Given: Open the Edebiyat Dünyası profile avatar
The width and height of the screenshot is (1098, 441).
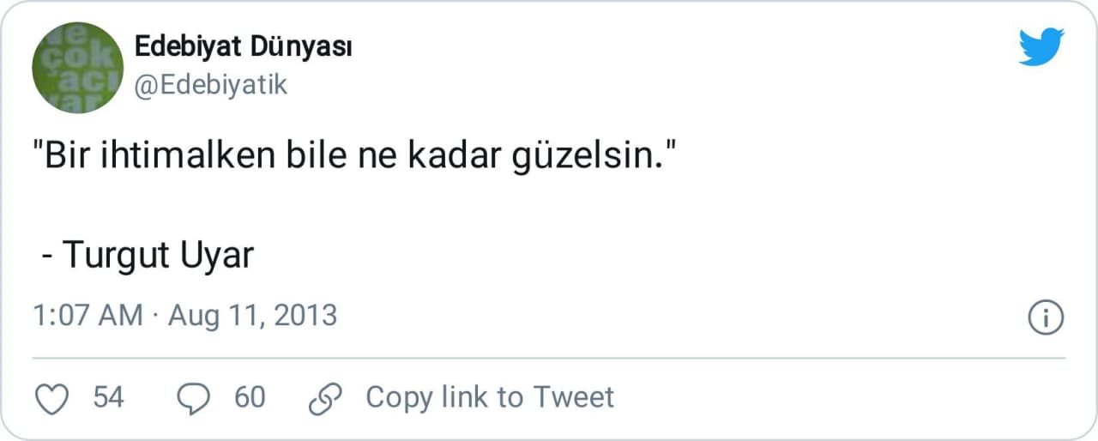Looking at the screenshot, I should coord(77,67).
